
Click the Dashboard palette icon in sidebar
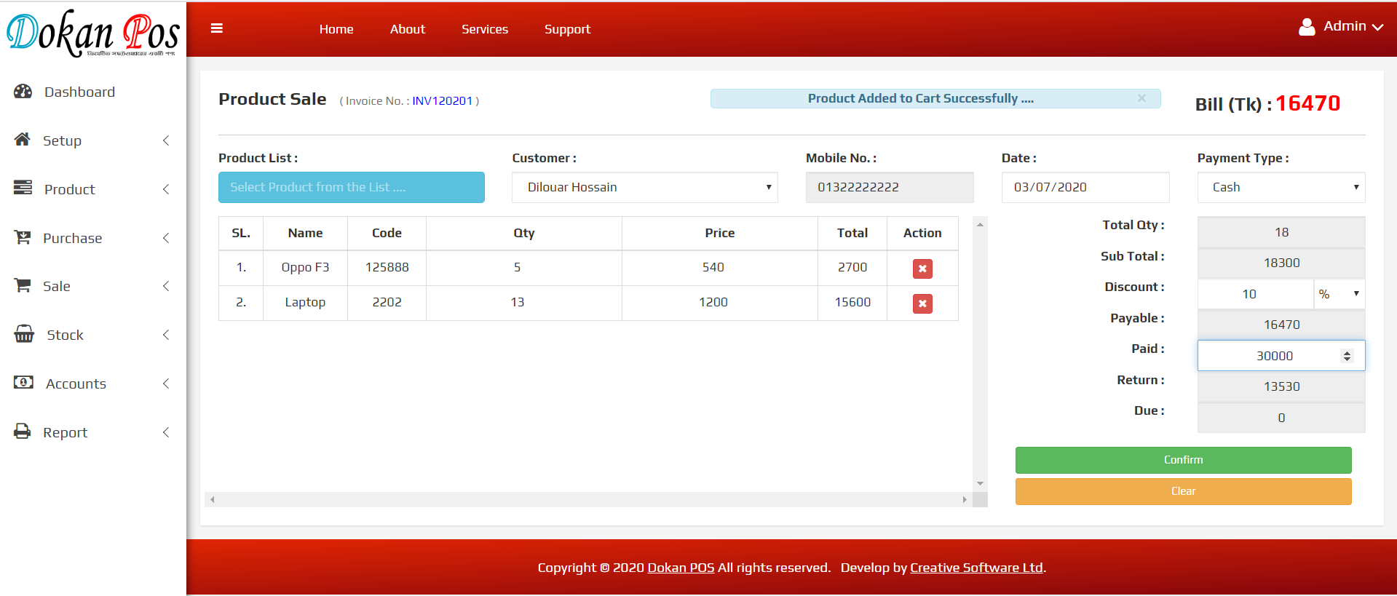pyautogui.click(x=23, y=92)
